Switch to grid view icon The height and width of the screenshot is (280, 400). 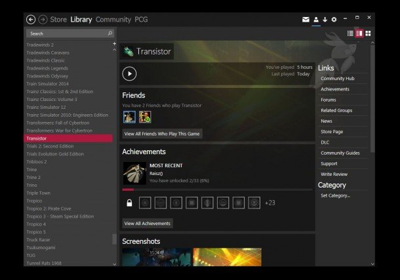(368, 33)
